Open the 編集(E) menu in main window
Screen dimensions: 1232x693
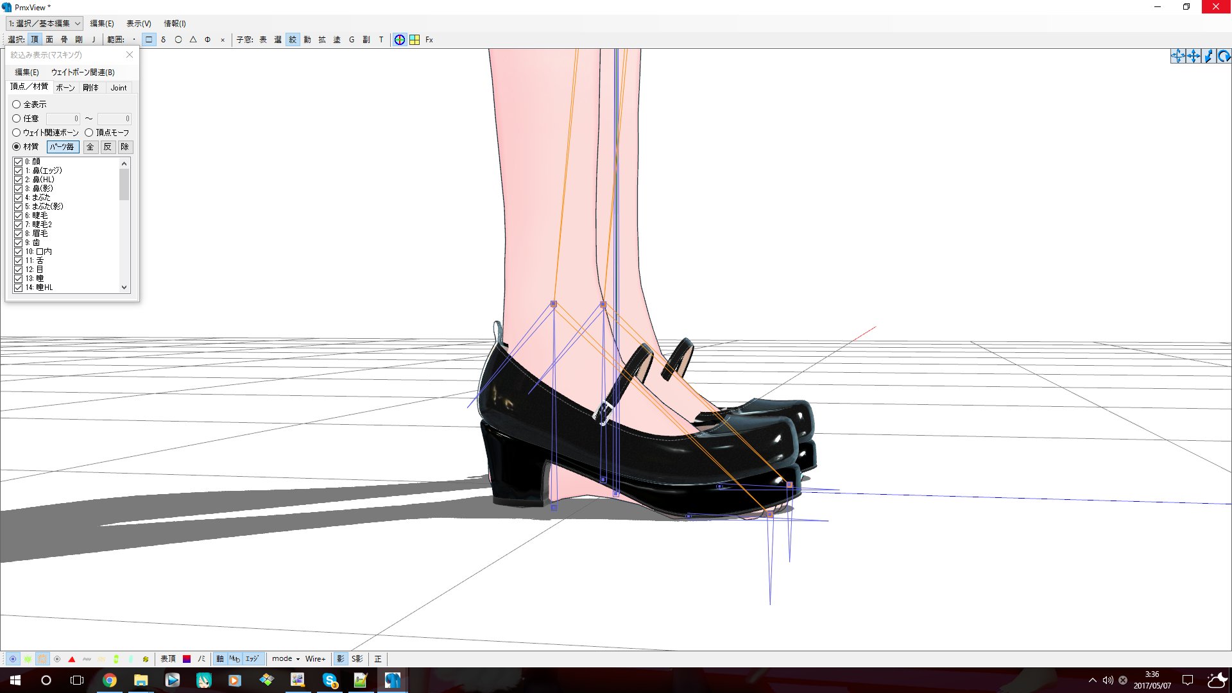tap(102, 24)
